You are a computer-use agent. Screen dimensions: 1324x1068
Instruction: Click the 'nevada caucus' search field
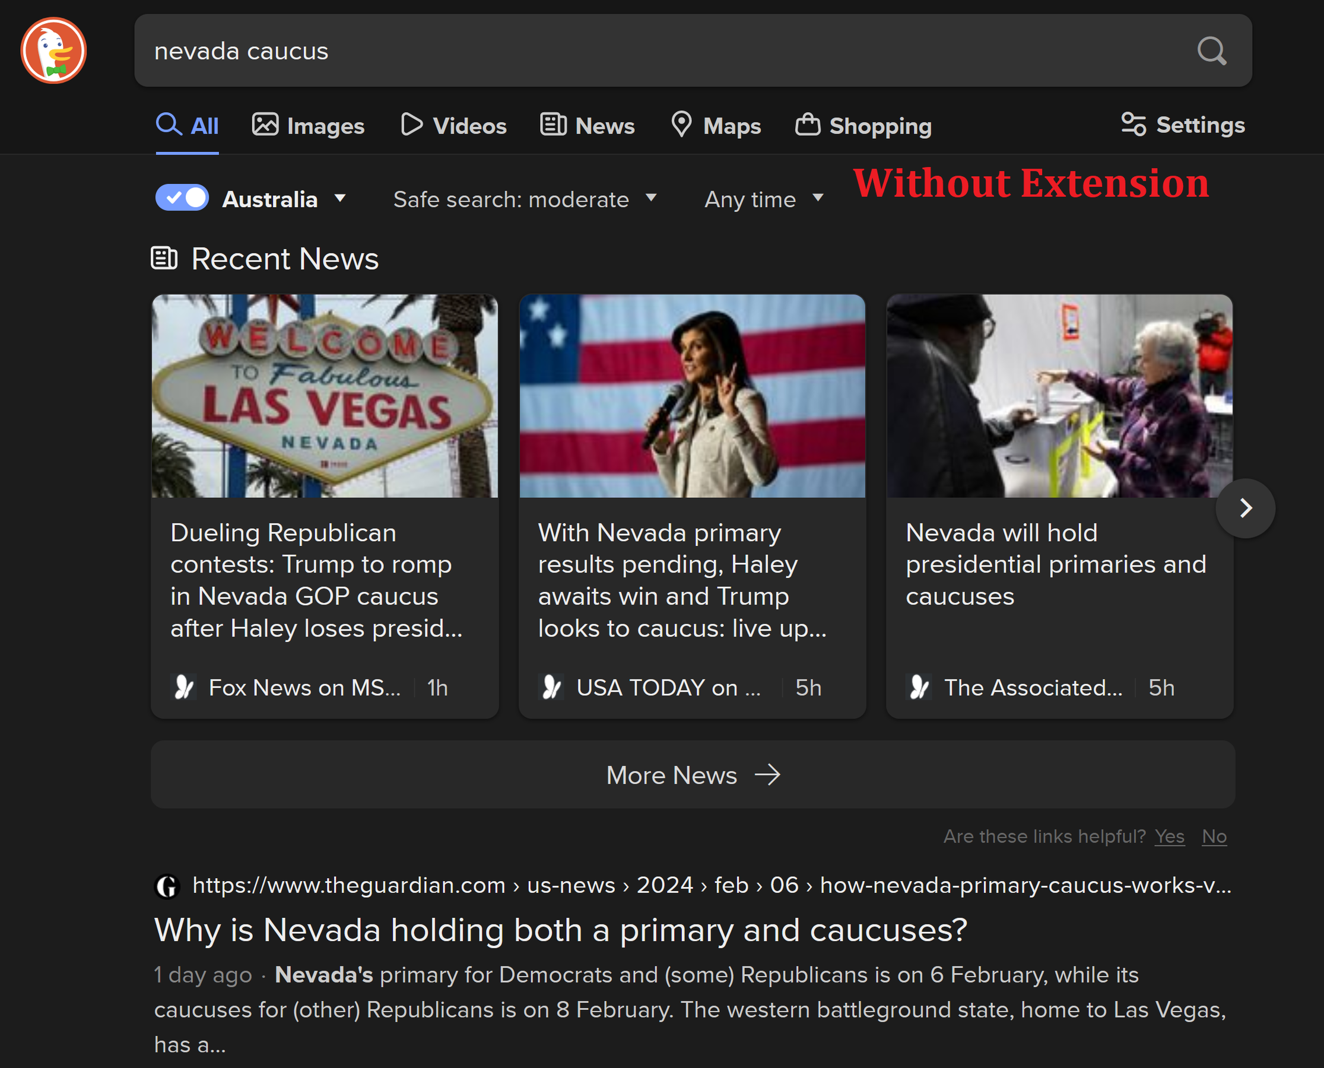pyautogui.click(x=693, y=50)
